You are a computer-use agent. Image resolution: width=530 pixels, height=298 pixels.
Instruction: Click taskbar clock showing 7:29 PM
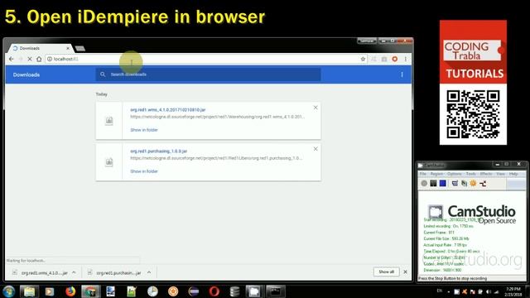click(x=513, y=291)
